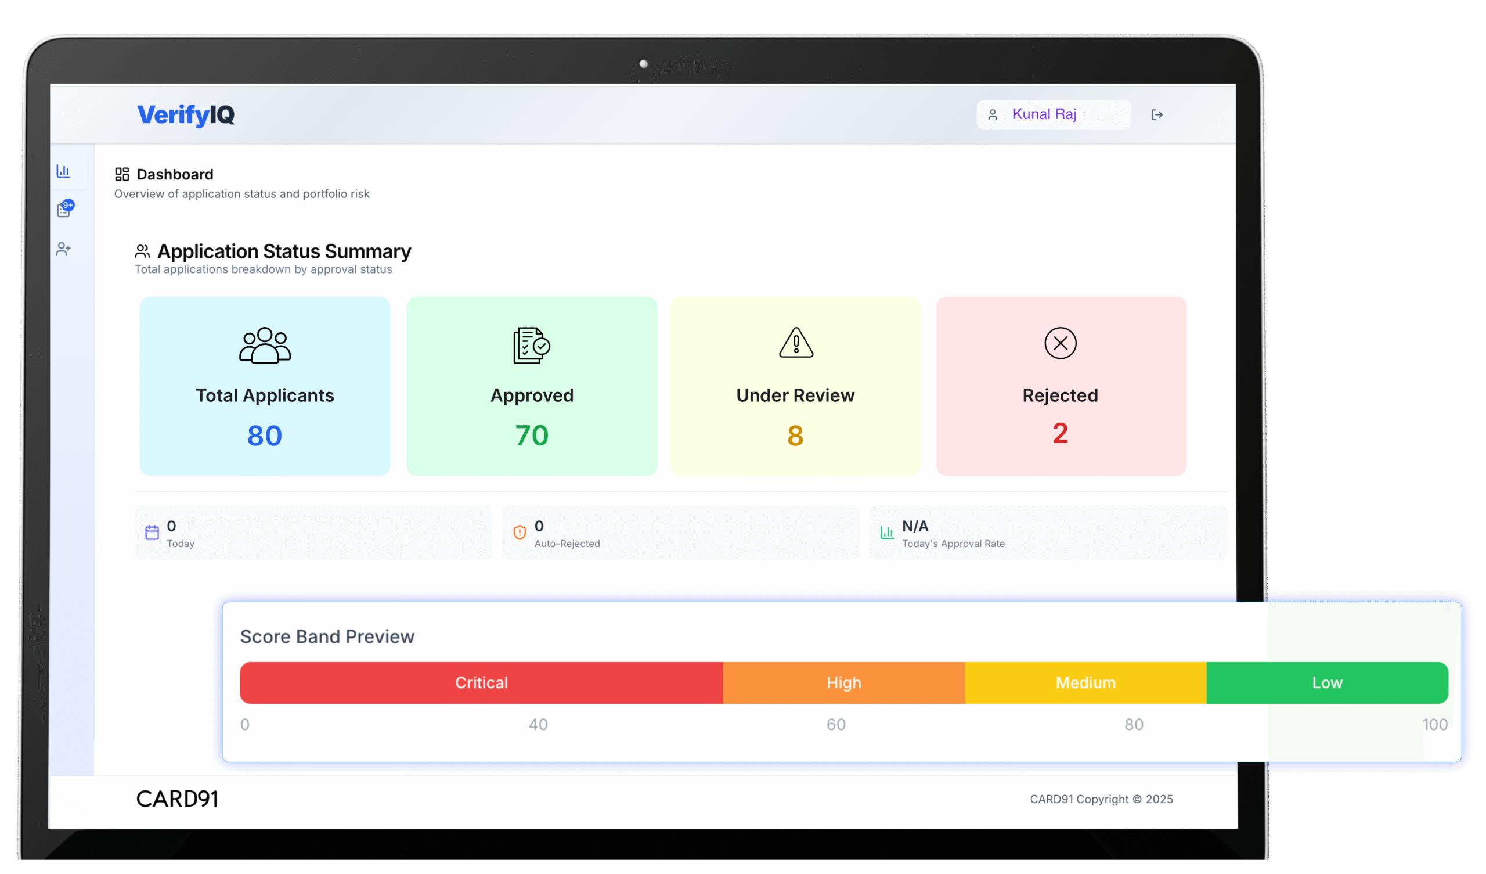Click the group icon on Total Applicants card
The width and height of the screenshot is (1486, 874).
click(265, 345)
